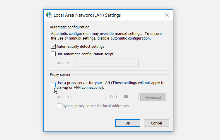Focus the proxy server Address input box
Viewport: 220px width, 140px height.
pyautogui.click(x=91, y=97)
